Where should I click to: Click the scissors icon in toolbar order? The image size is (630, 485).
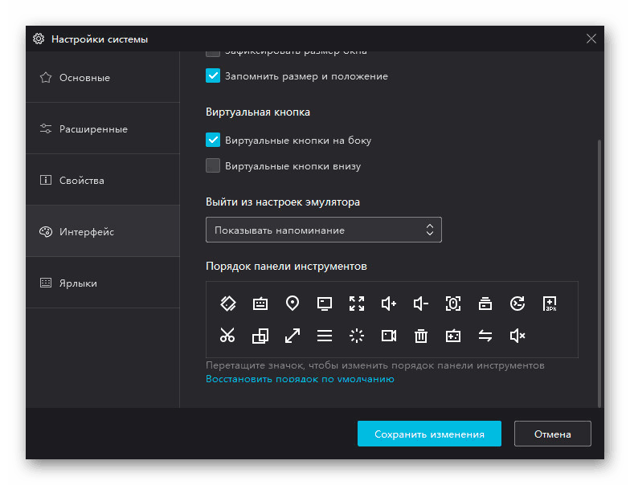click(x=228, y=336)
